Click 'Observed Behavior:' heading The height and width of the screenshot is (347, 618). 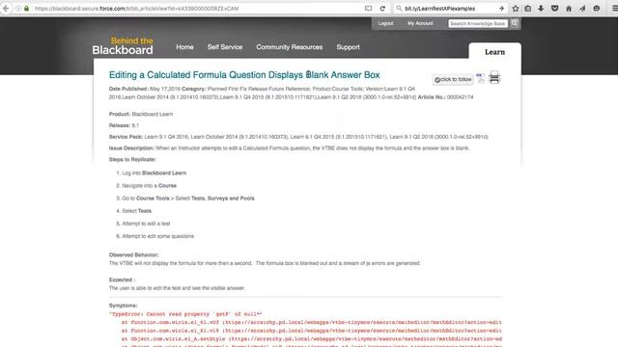pos(133,254)
